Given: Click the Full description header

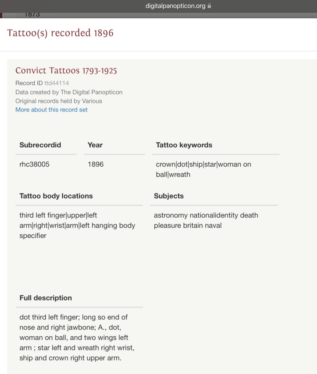Looking at the screenshot, I should (x=46, y=298).
